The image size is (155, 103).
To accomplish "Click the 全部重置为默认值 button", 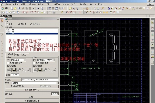I will tap(32, 101).
